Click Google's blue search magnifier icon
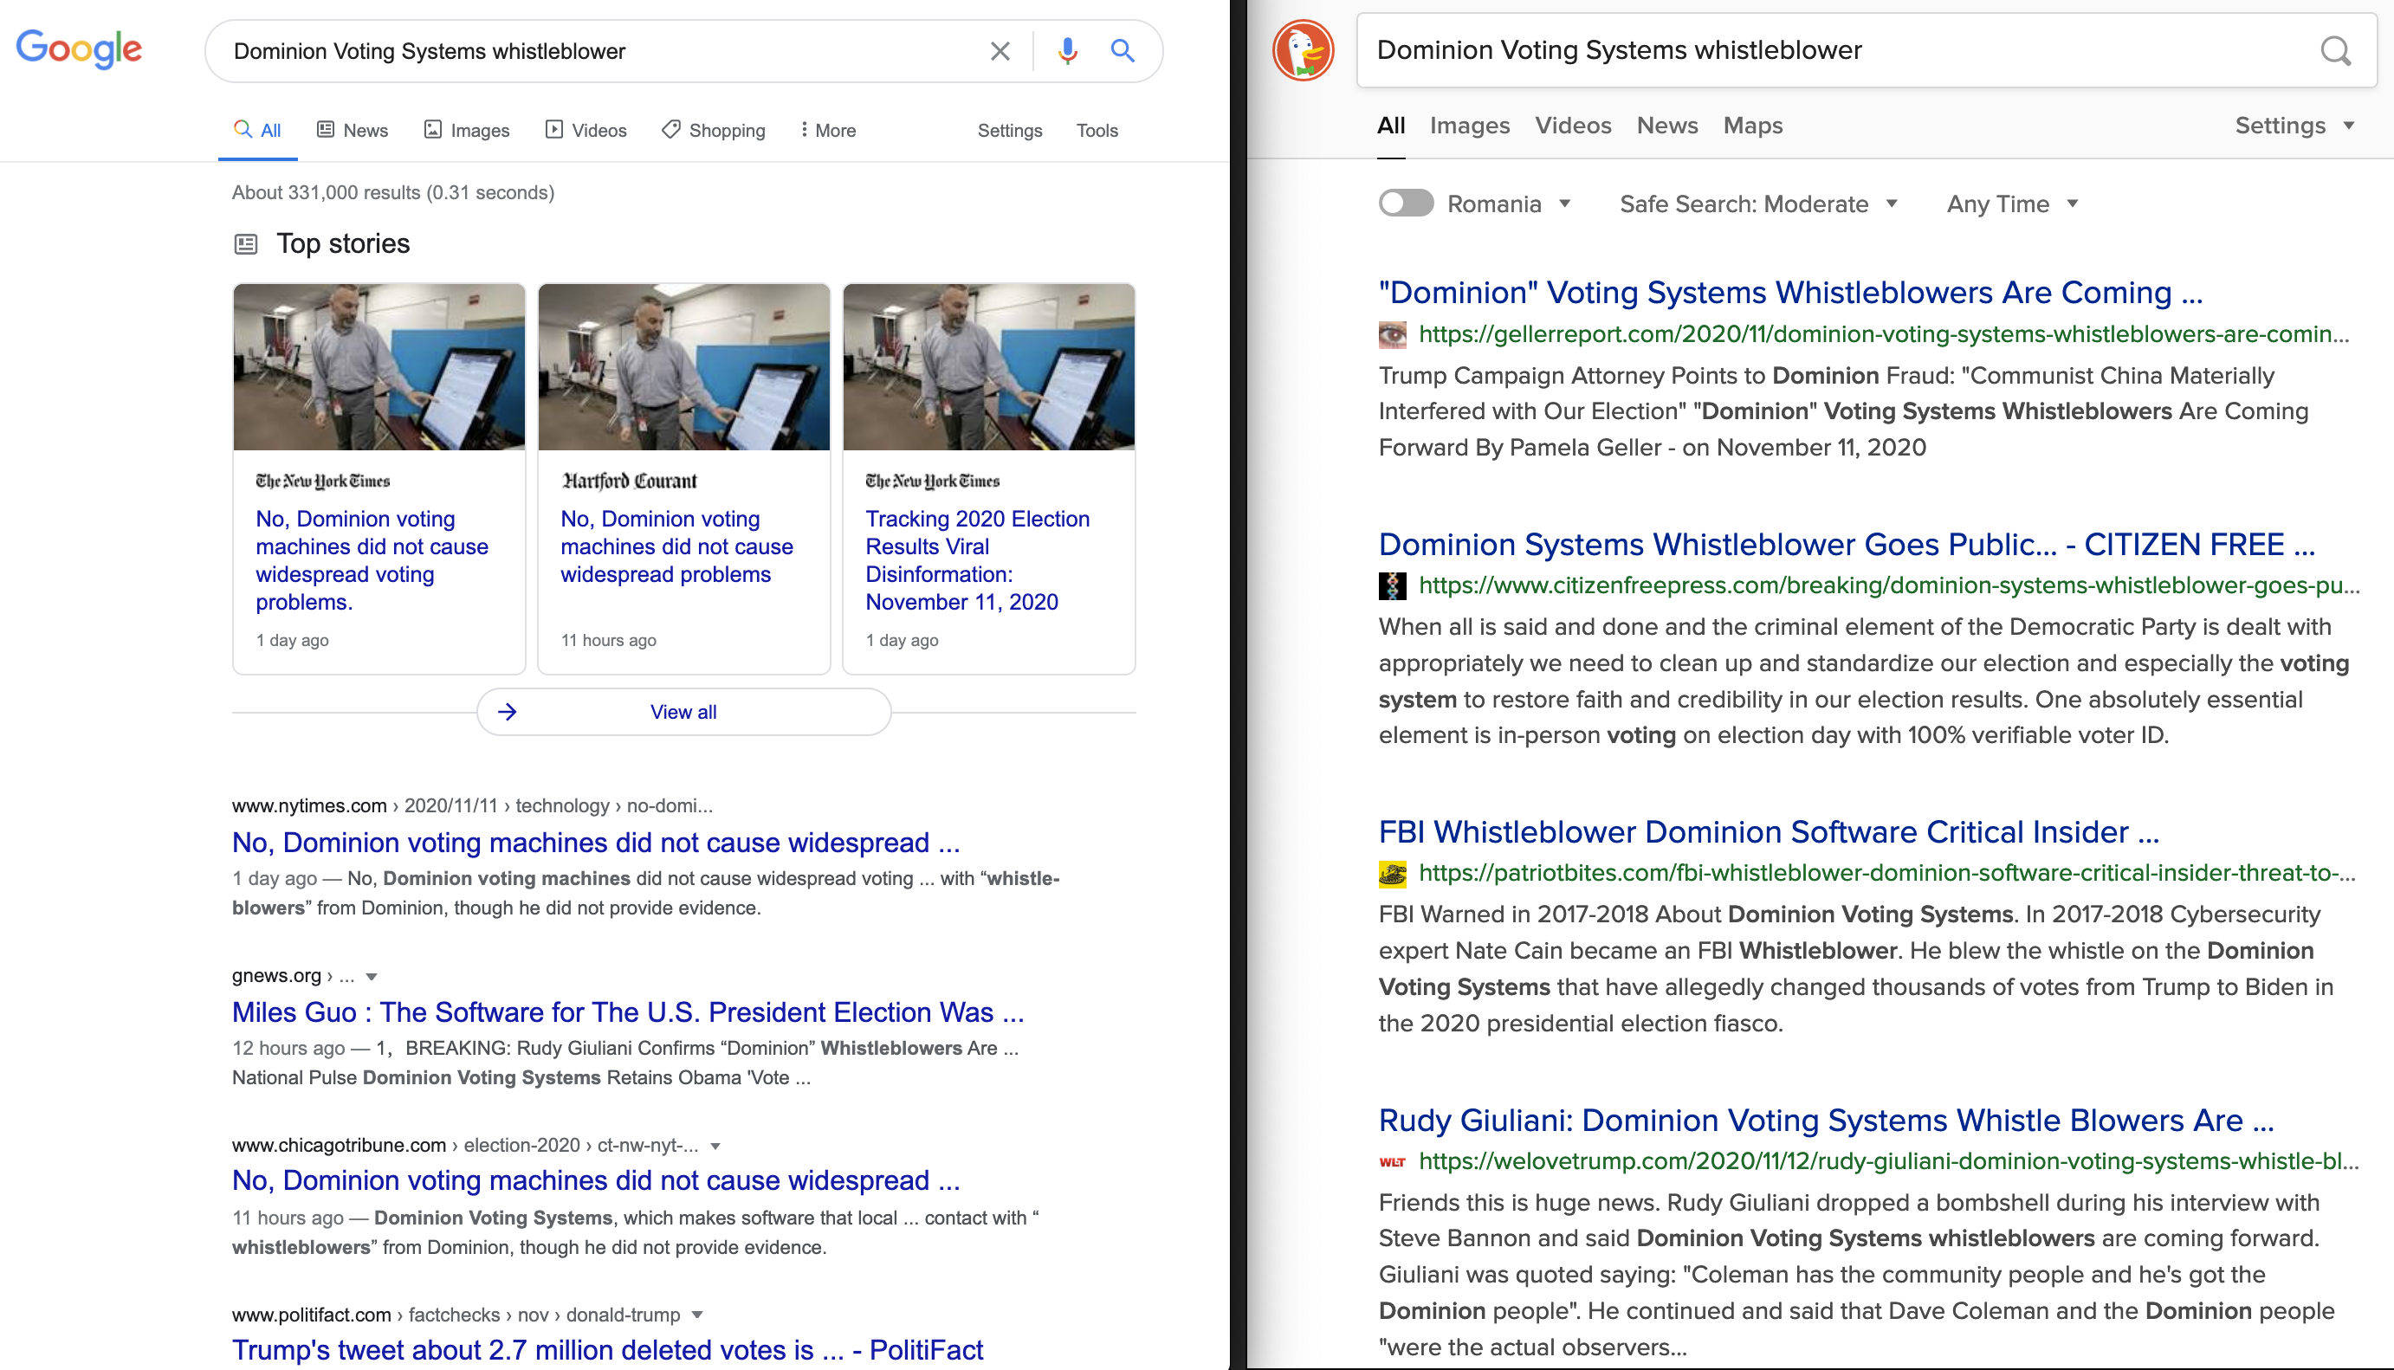2394x1370 pixels. (1122, 50)
